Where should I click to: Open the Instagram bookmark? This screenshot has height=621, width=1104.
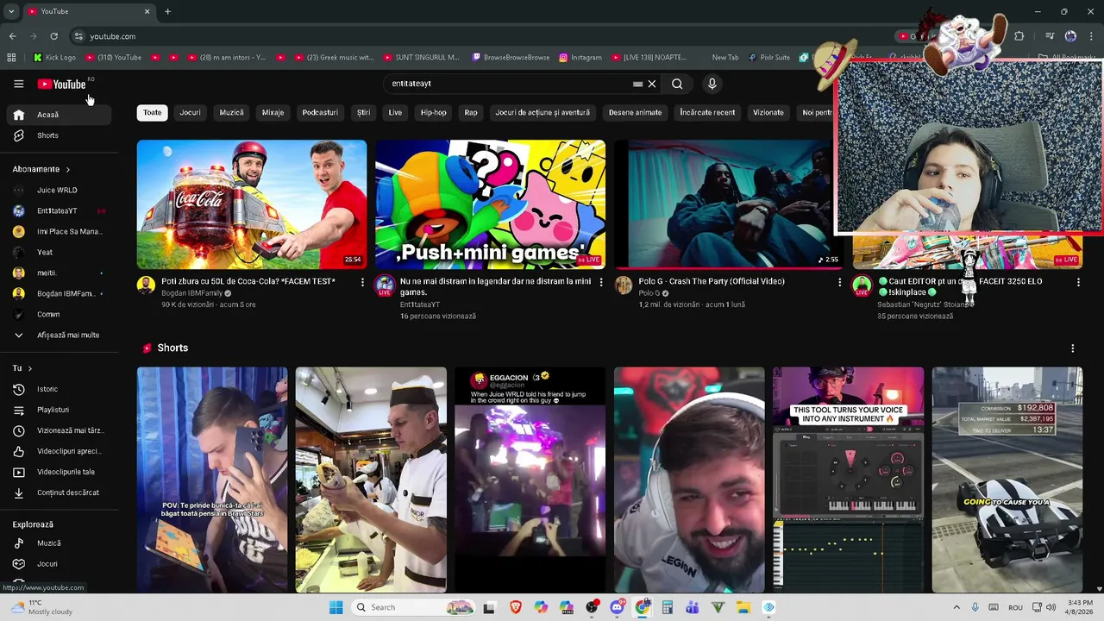(x=580, y=58)
